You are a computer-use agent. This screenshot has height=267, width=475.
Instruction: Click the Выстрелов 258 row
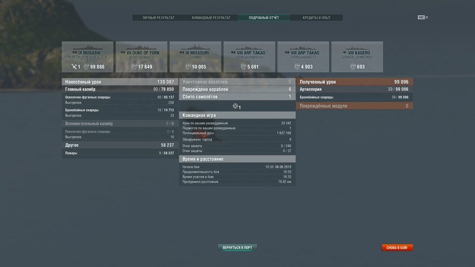(x=120, y=103)
